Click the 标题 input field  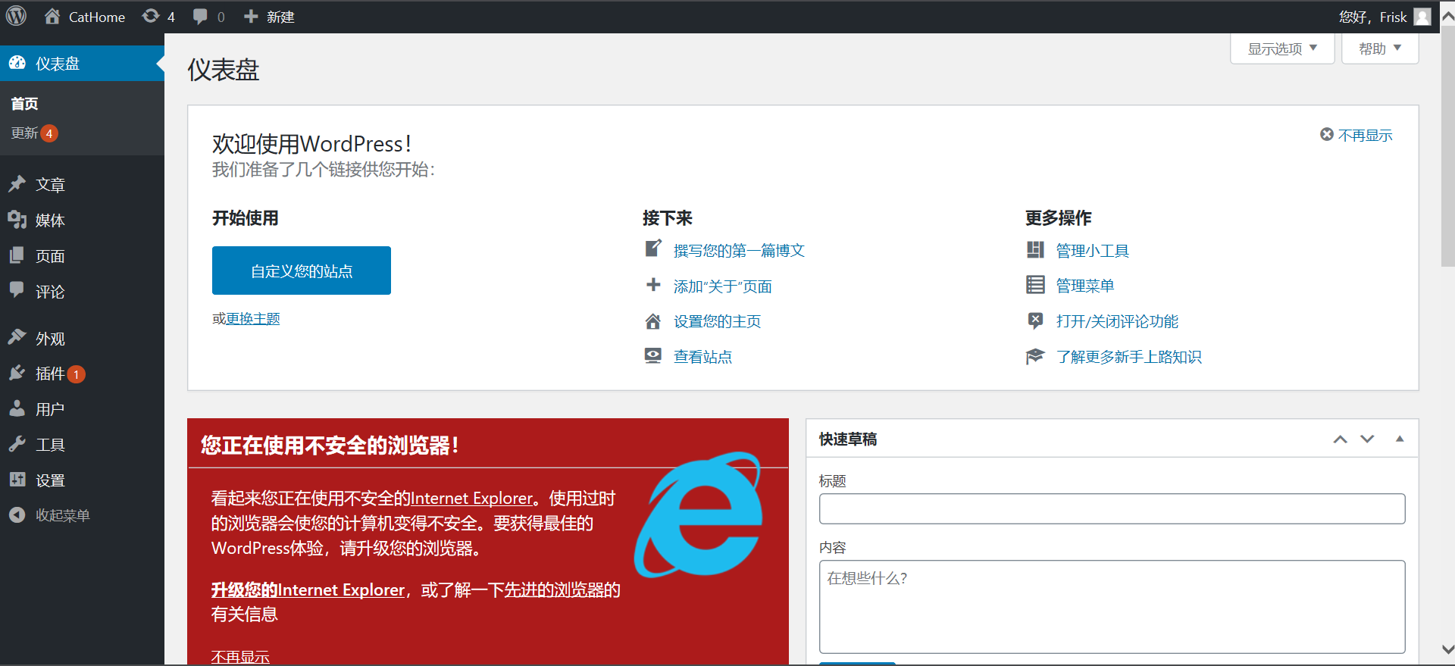1112,508
